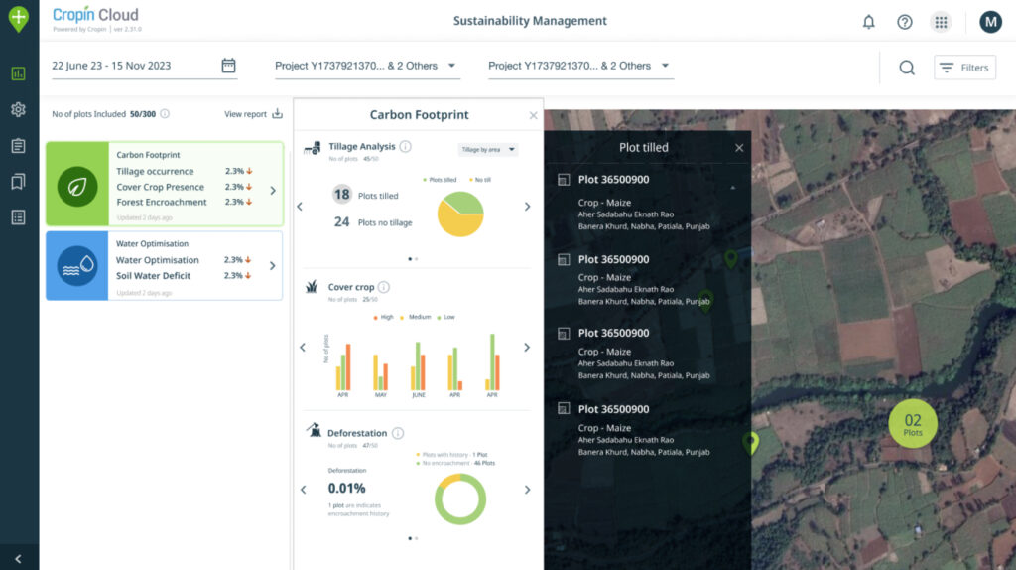Select the Water Optimisation card
Viewport: 1016px width, 570px height.
tap(165, 266)
